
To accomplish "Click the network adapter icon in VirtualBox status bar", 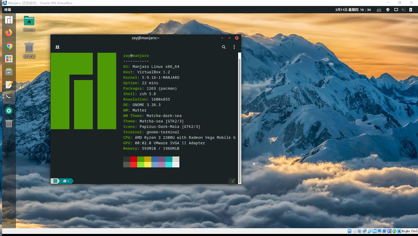I will pyautogui.click(x=365, y=231).
